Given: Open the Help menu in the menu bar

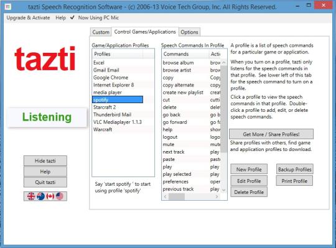Looking at the screenshot, I should (x=60, y=18).
